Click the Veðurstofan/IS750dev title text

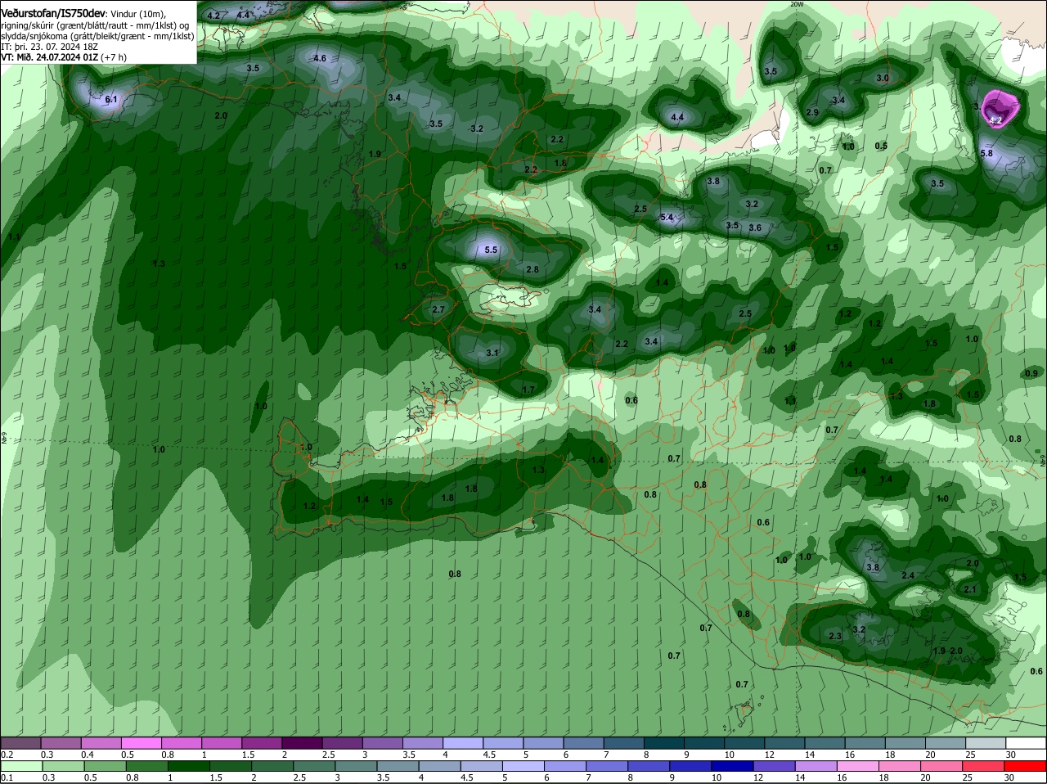click(52, 14)
